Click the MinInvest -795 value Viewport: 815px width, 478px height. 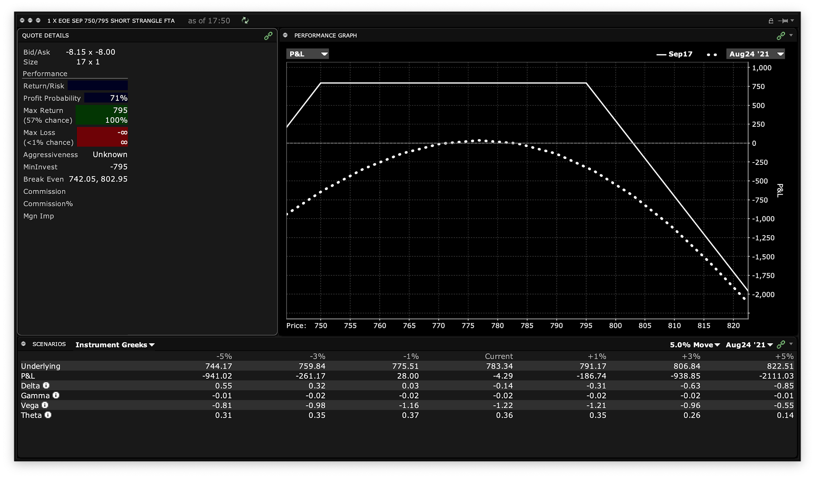tap(119, 167)
